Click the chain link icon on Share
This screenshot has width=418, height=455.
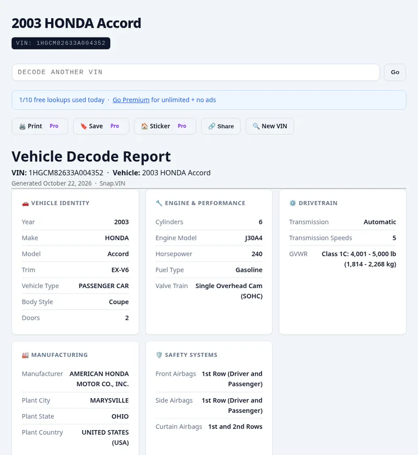click(212, 126)
